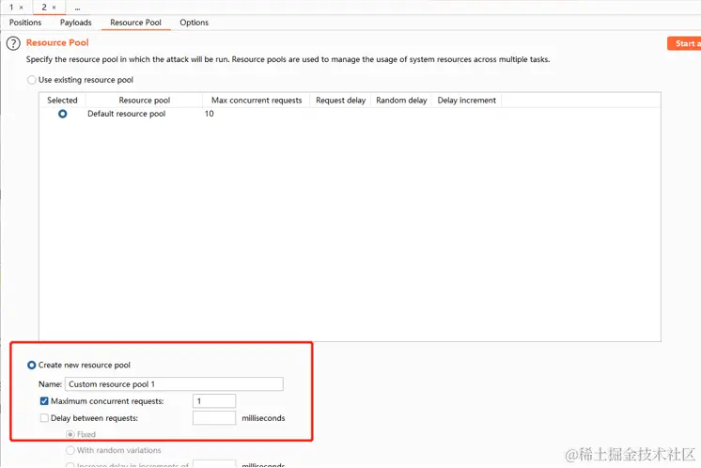Select the Default resource pool radio button
701x468 pixels.
click(x=63, y=114)
